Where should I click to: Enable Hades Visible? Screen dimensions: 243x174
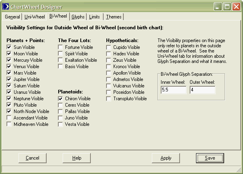click(108, 54)
